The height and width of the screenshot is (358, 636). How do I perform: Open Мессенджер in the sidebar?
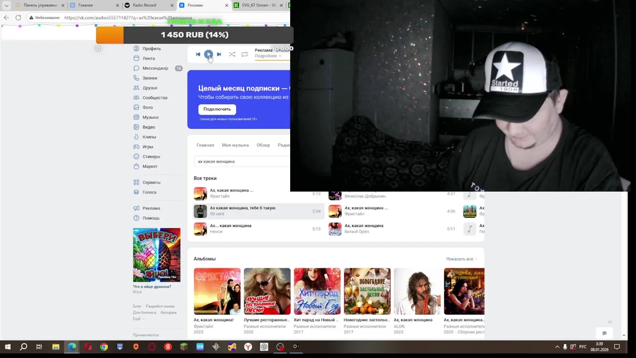(151, 68)
